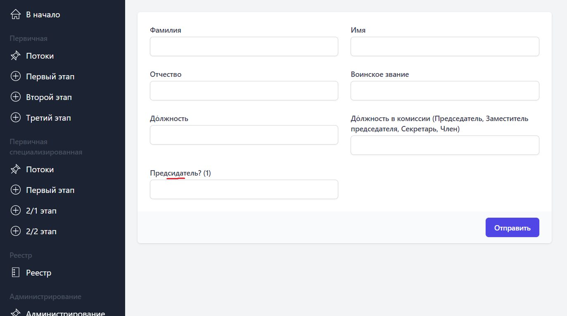Focus the Фамилия input field
567x316 pixels.
tap(244, 47)
